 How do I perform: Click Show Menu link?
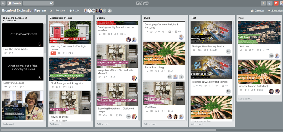coord(275,11)
